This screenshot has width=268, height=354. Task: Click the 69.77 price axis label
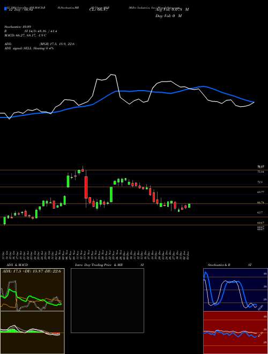pos(260,192)
